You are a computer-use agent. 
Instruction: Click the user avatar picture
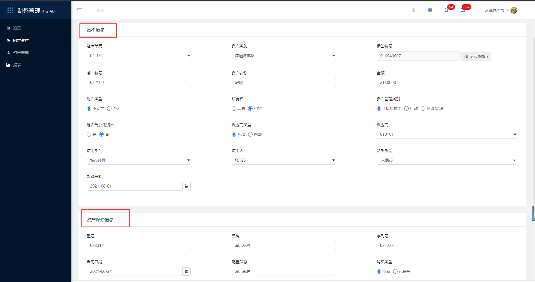tap(514, 10)
